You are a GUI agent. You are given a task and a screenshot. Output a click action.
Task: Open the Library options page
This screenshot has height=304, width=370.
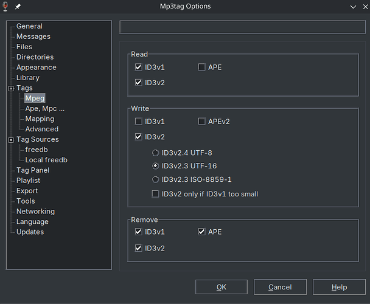pyautogui.click(x=28, y=78)
